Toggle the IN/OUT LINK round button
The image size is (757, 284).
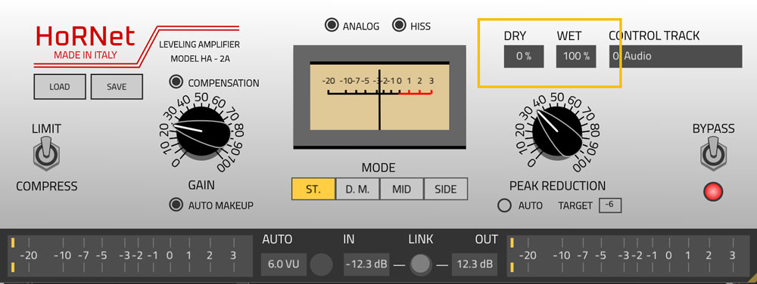[420, 264]
